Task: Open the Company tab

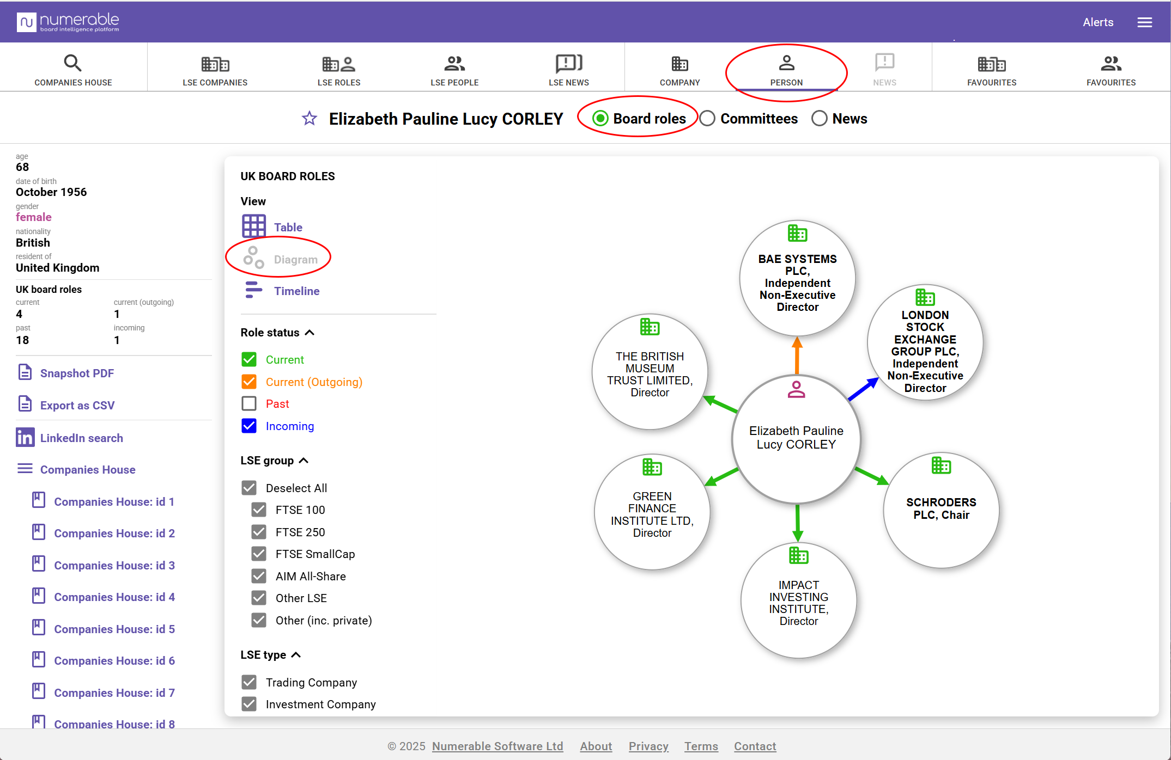Action: 679,70
